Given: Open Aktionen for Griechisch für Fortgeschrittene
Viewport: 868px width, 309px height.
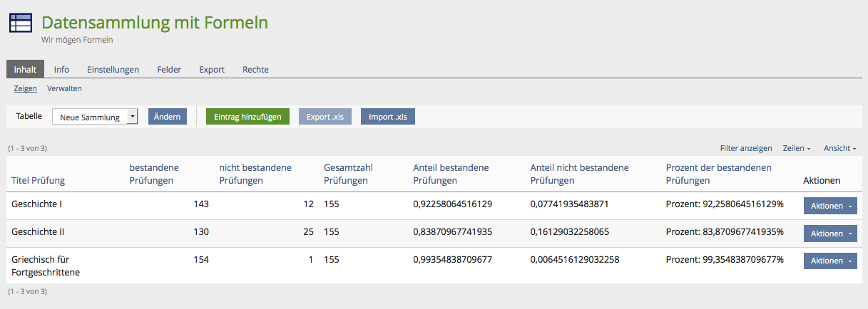Looking at the screenshot, I should 830,261.
